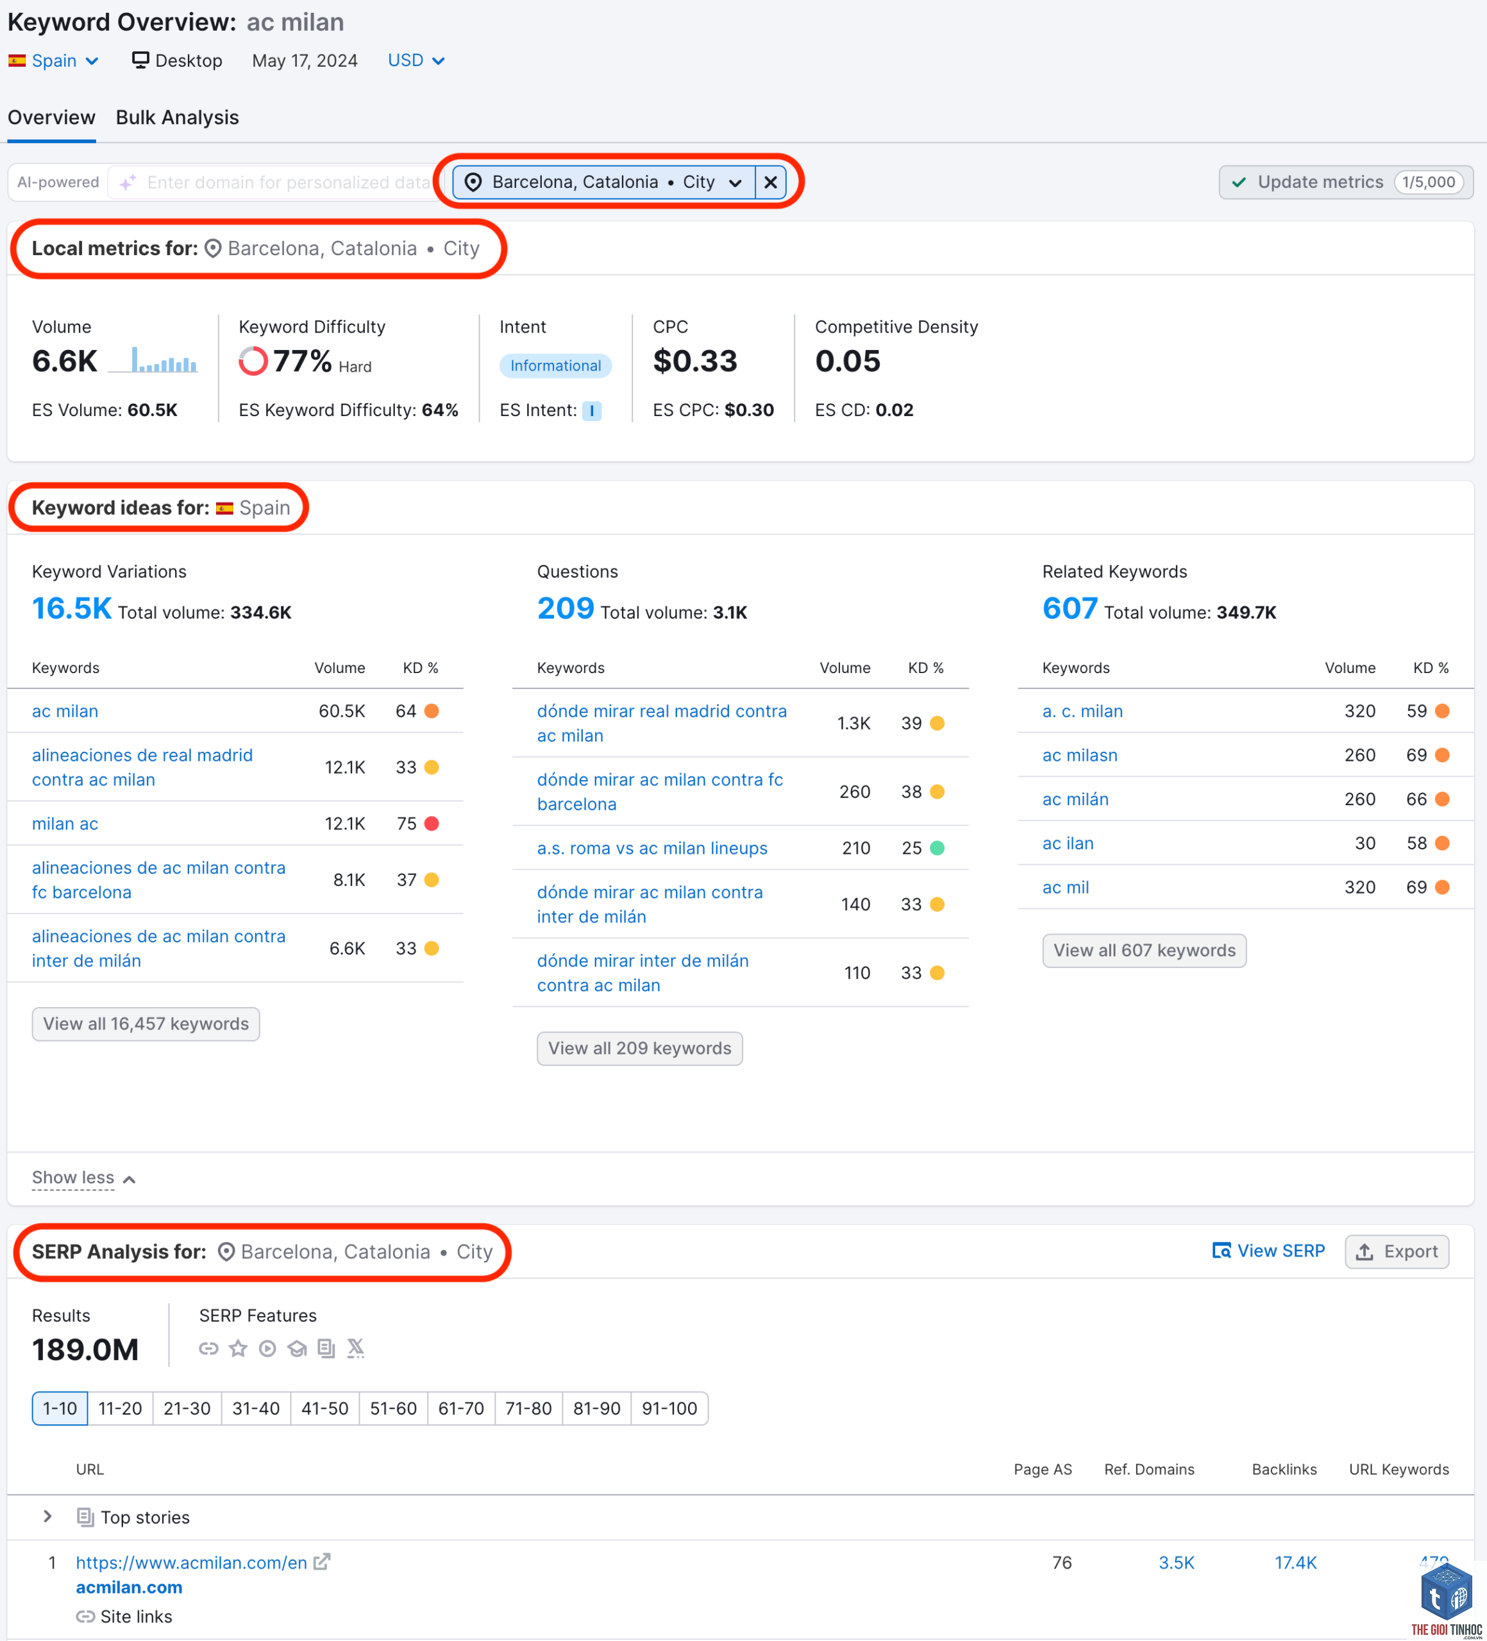The width and height of the screenshot is (1487, 1641).
Task: Click View all 607 keywords button
Action: 1144,951
